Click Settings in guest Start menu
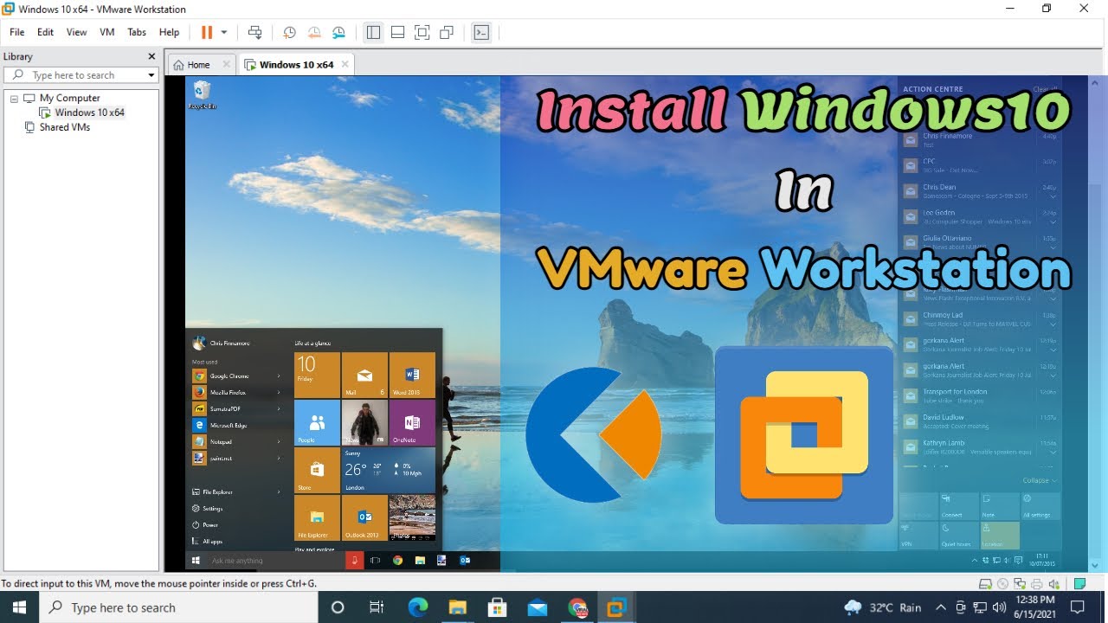Image resolution: width=1108 pixels, height=623 pixels. (x=208, y=509)
